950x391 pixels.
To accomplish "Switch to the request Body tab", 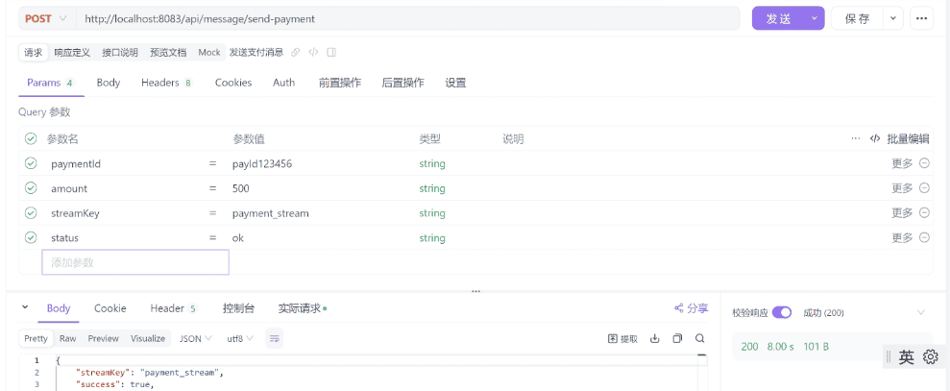I will [109, 83].
